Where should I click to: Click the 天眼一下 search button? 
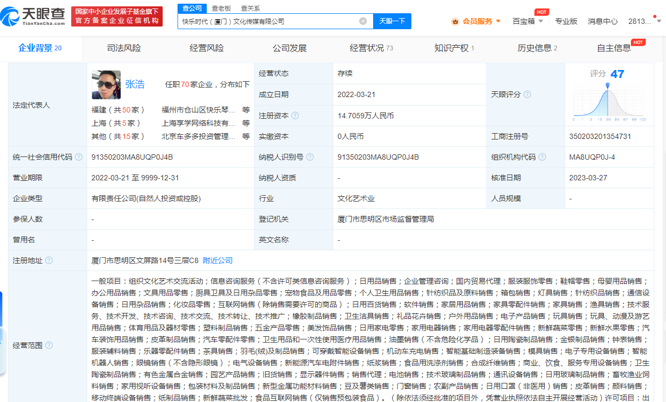tap(392, 21)
